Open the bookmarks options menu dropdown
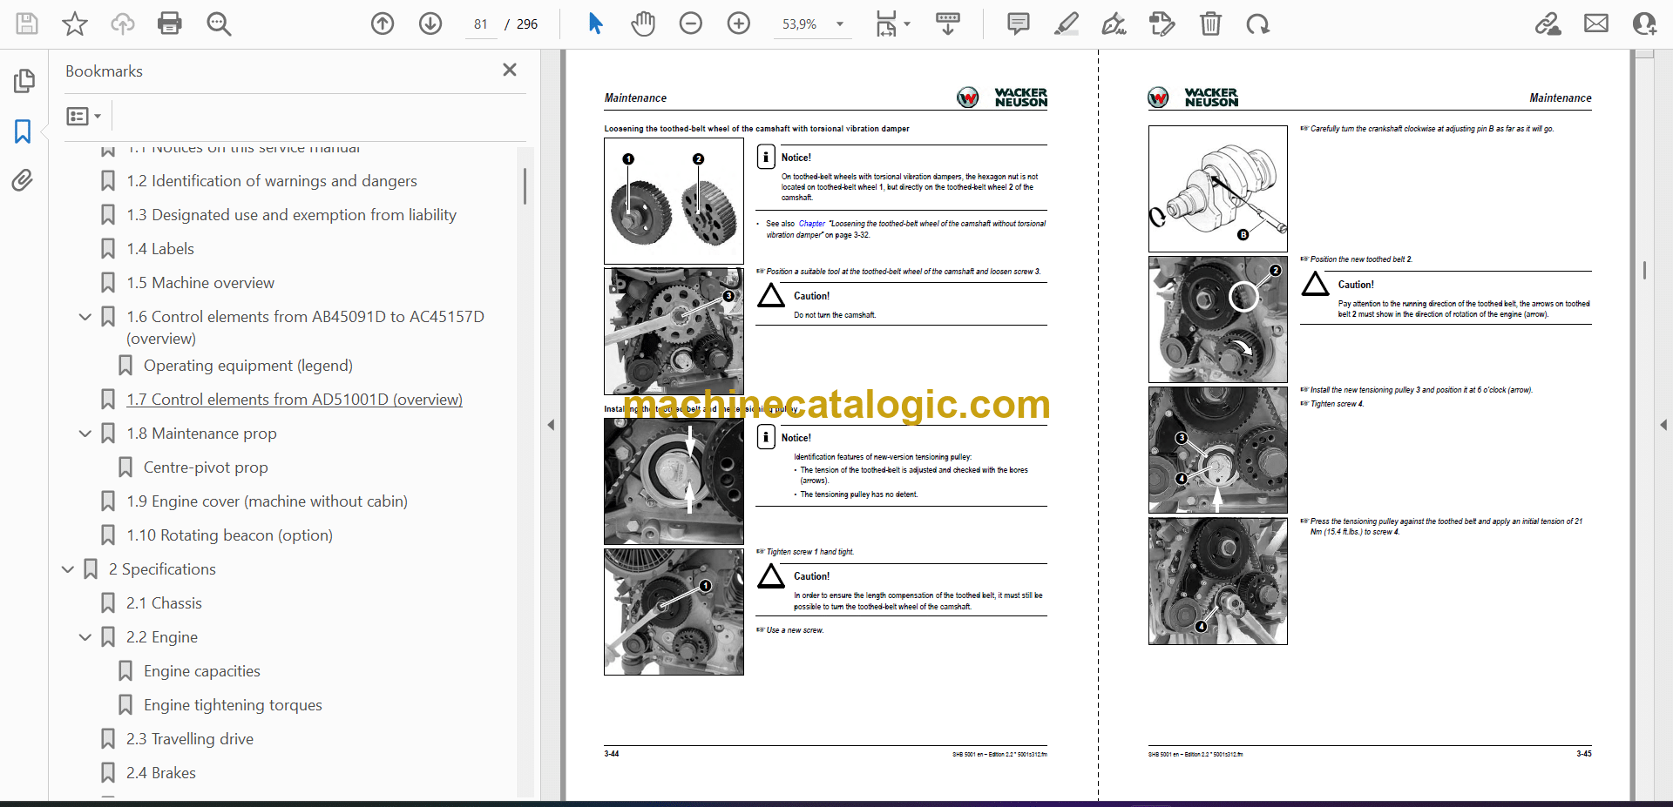 tap(85, 116)
